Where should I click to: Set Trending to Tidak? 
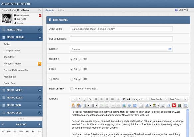pos(79,79)
